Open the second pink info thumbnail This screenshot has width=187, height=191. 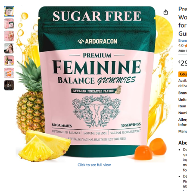point(9,24)
